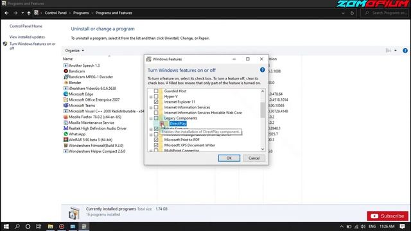Screen dimensions: 411x231
Task: Open Turn Windows features on or off link
Action: coord(32,46)
